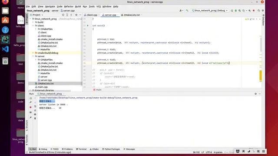Collapse all in Project panel

[71, 15]
